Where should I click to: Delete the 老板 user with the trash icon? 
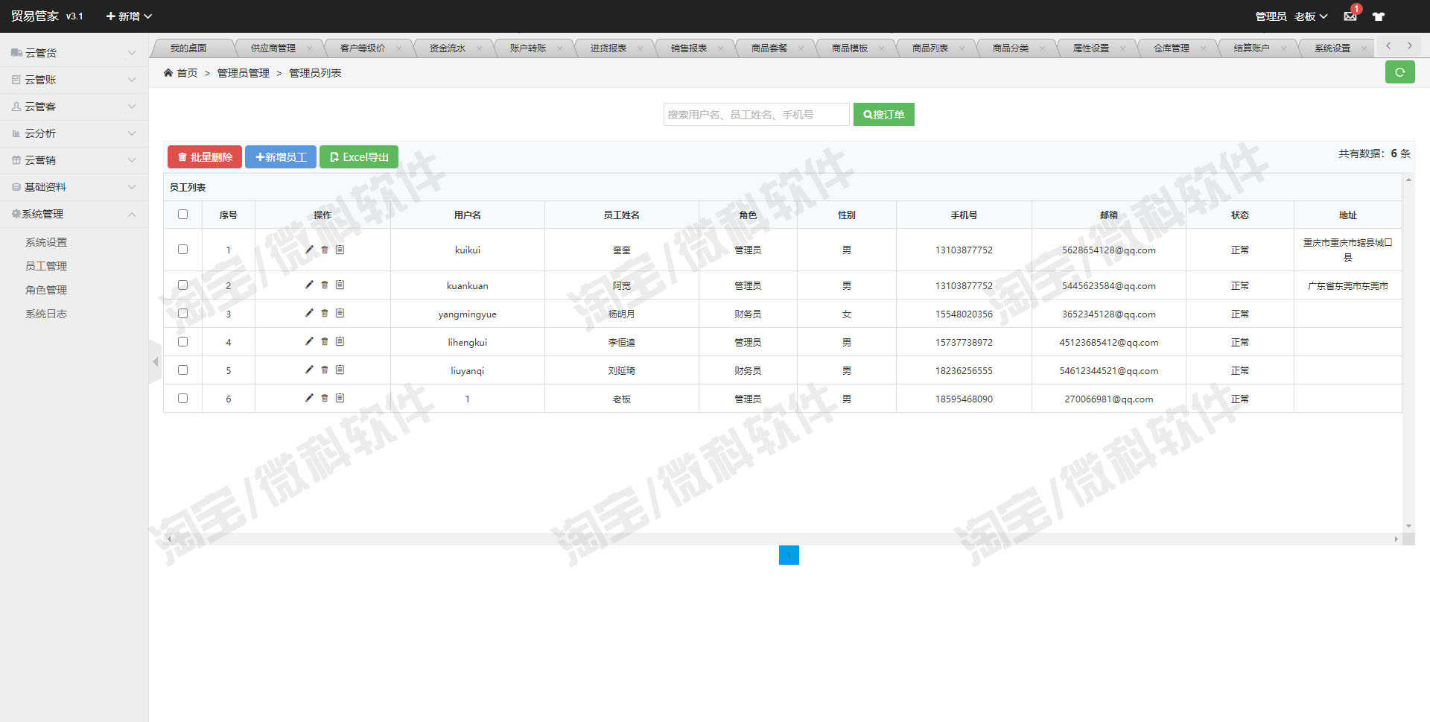[325, 398]
